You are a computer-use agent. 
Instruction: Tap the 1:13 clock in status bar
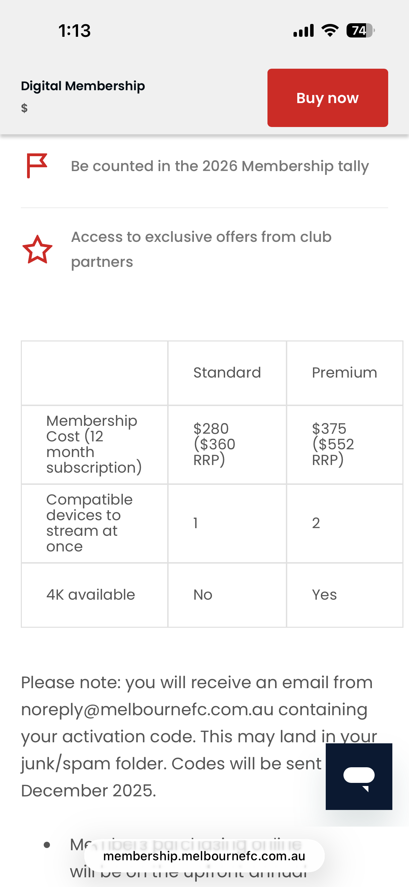(x=75, y=31)
